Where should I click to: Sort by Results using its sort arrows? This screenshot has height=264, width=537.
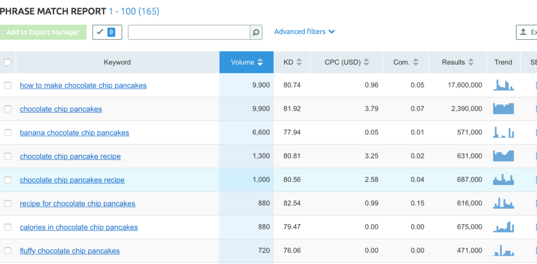tap(471, 62)
